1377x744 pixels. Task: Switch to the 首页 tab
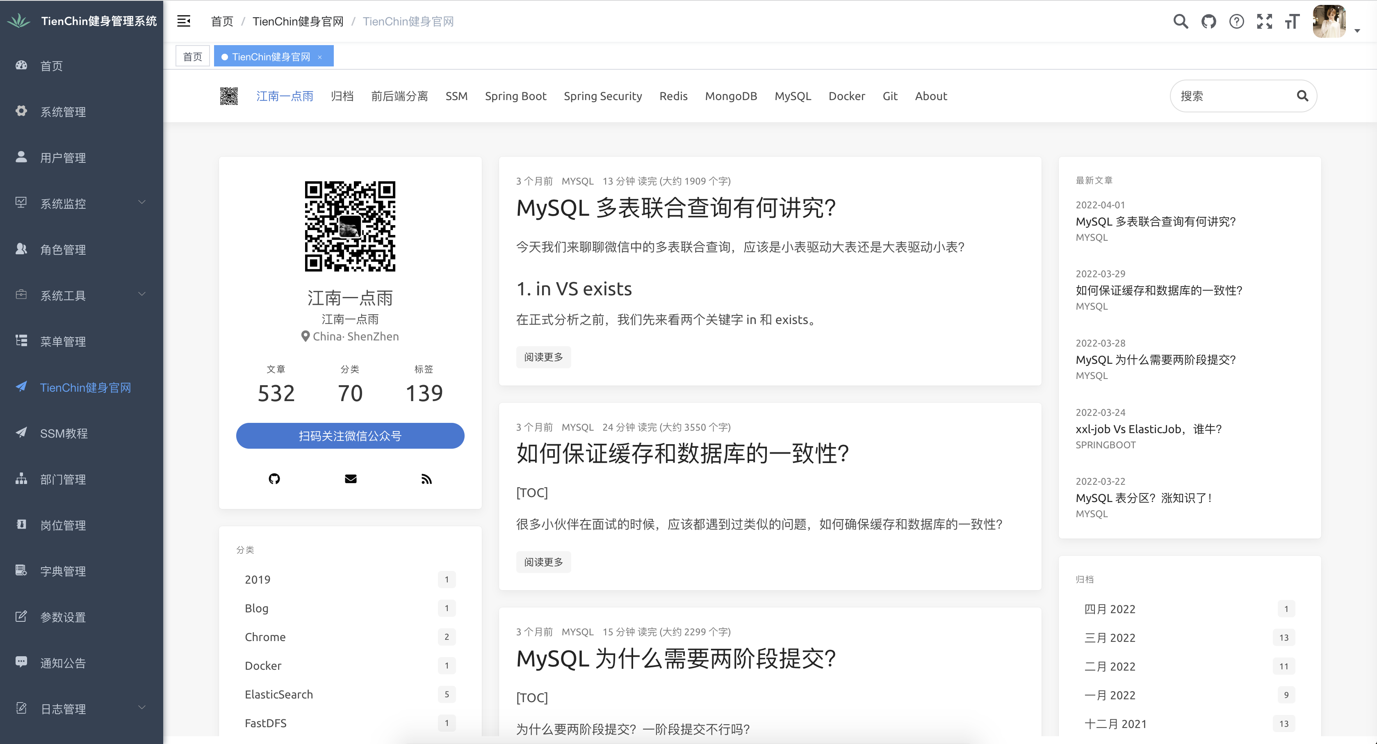[x=192, y=57]
